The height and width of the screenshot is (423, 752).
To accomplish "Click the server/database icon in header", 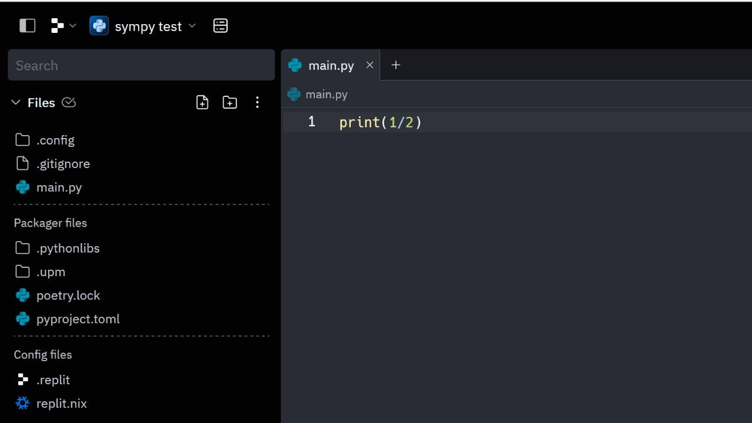I will (220, 26).
